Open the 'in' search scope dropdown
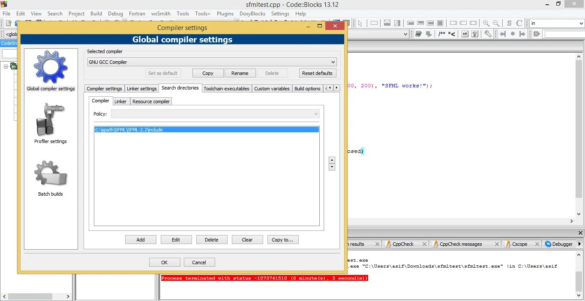This screenshot has width=585, height=301. [x=580, y=23]
